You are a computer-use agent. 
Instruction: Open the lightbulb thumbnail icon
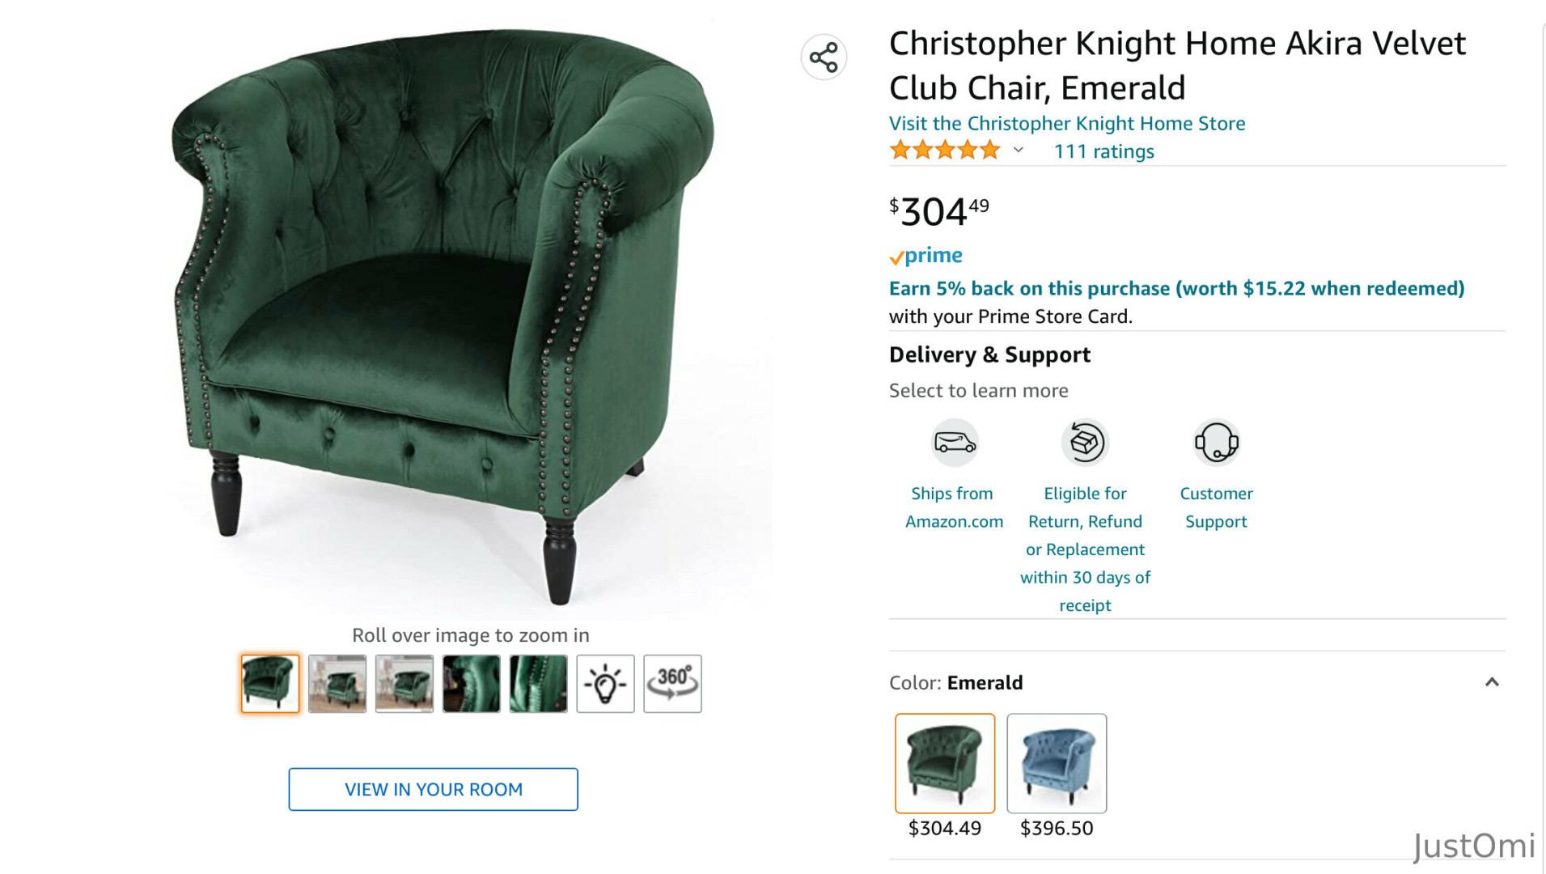(x=605, y=684)
